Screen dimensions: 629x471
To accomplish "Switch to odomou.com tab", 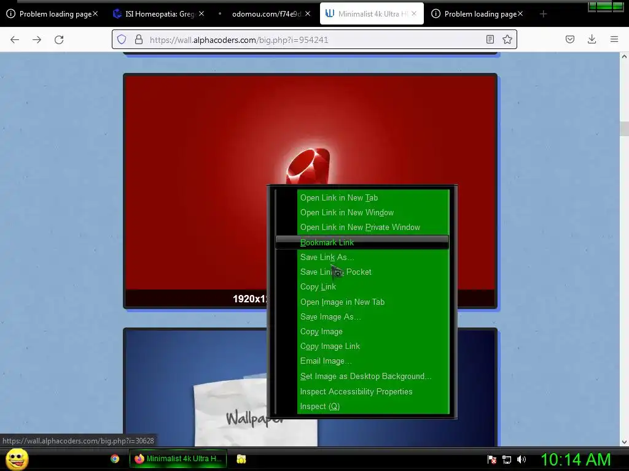I will click(265, 14).
